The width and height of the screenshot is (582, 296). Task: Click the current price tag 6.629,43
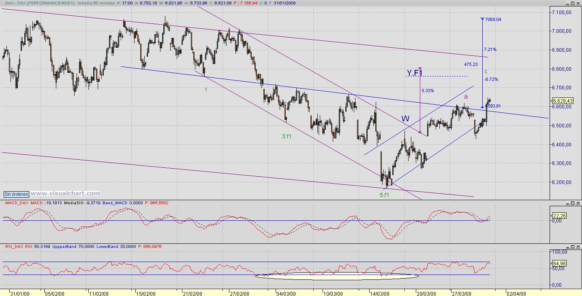point(562,101)
